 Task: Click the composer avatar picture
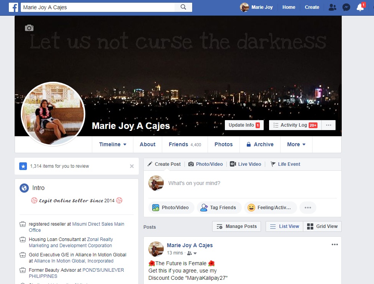tap(156, 183)
